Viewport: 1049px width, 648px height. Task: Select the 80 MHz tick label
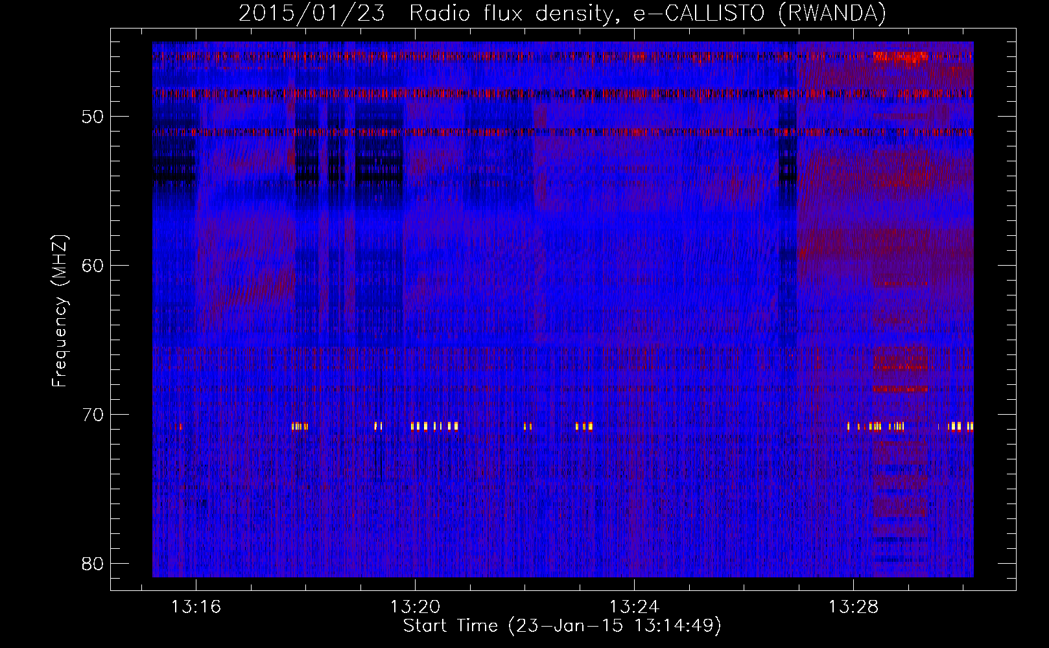click(93, 564)
